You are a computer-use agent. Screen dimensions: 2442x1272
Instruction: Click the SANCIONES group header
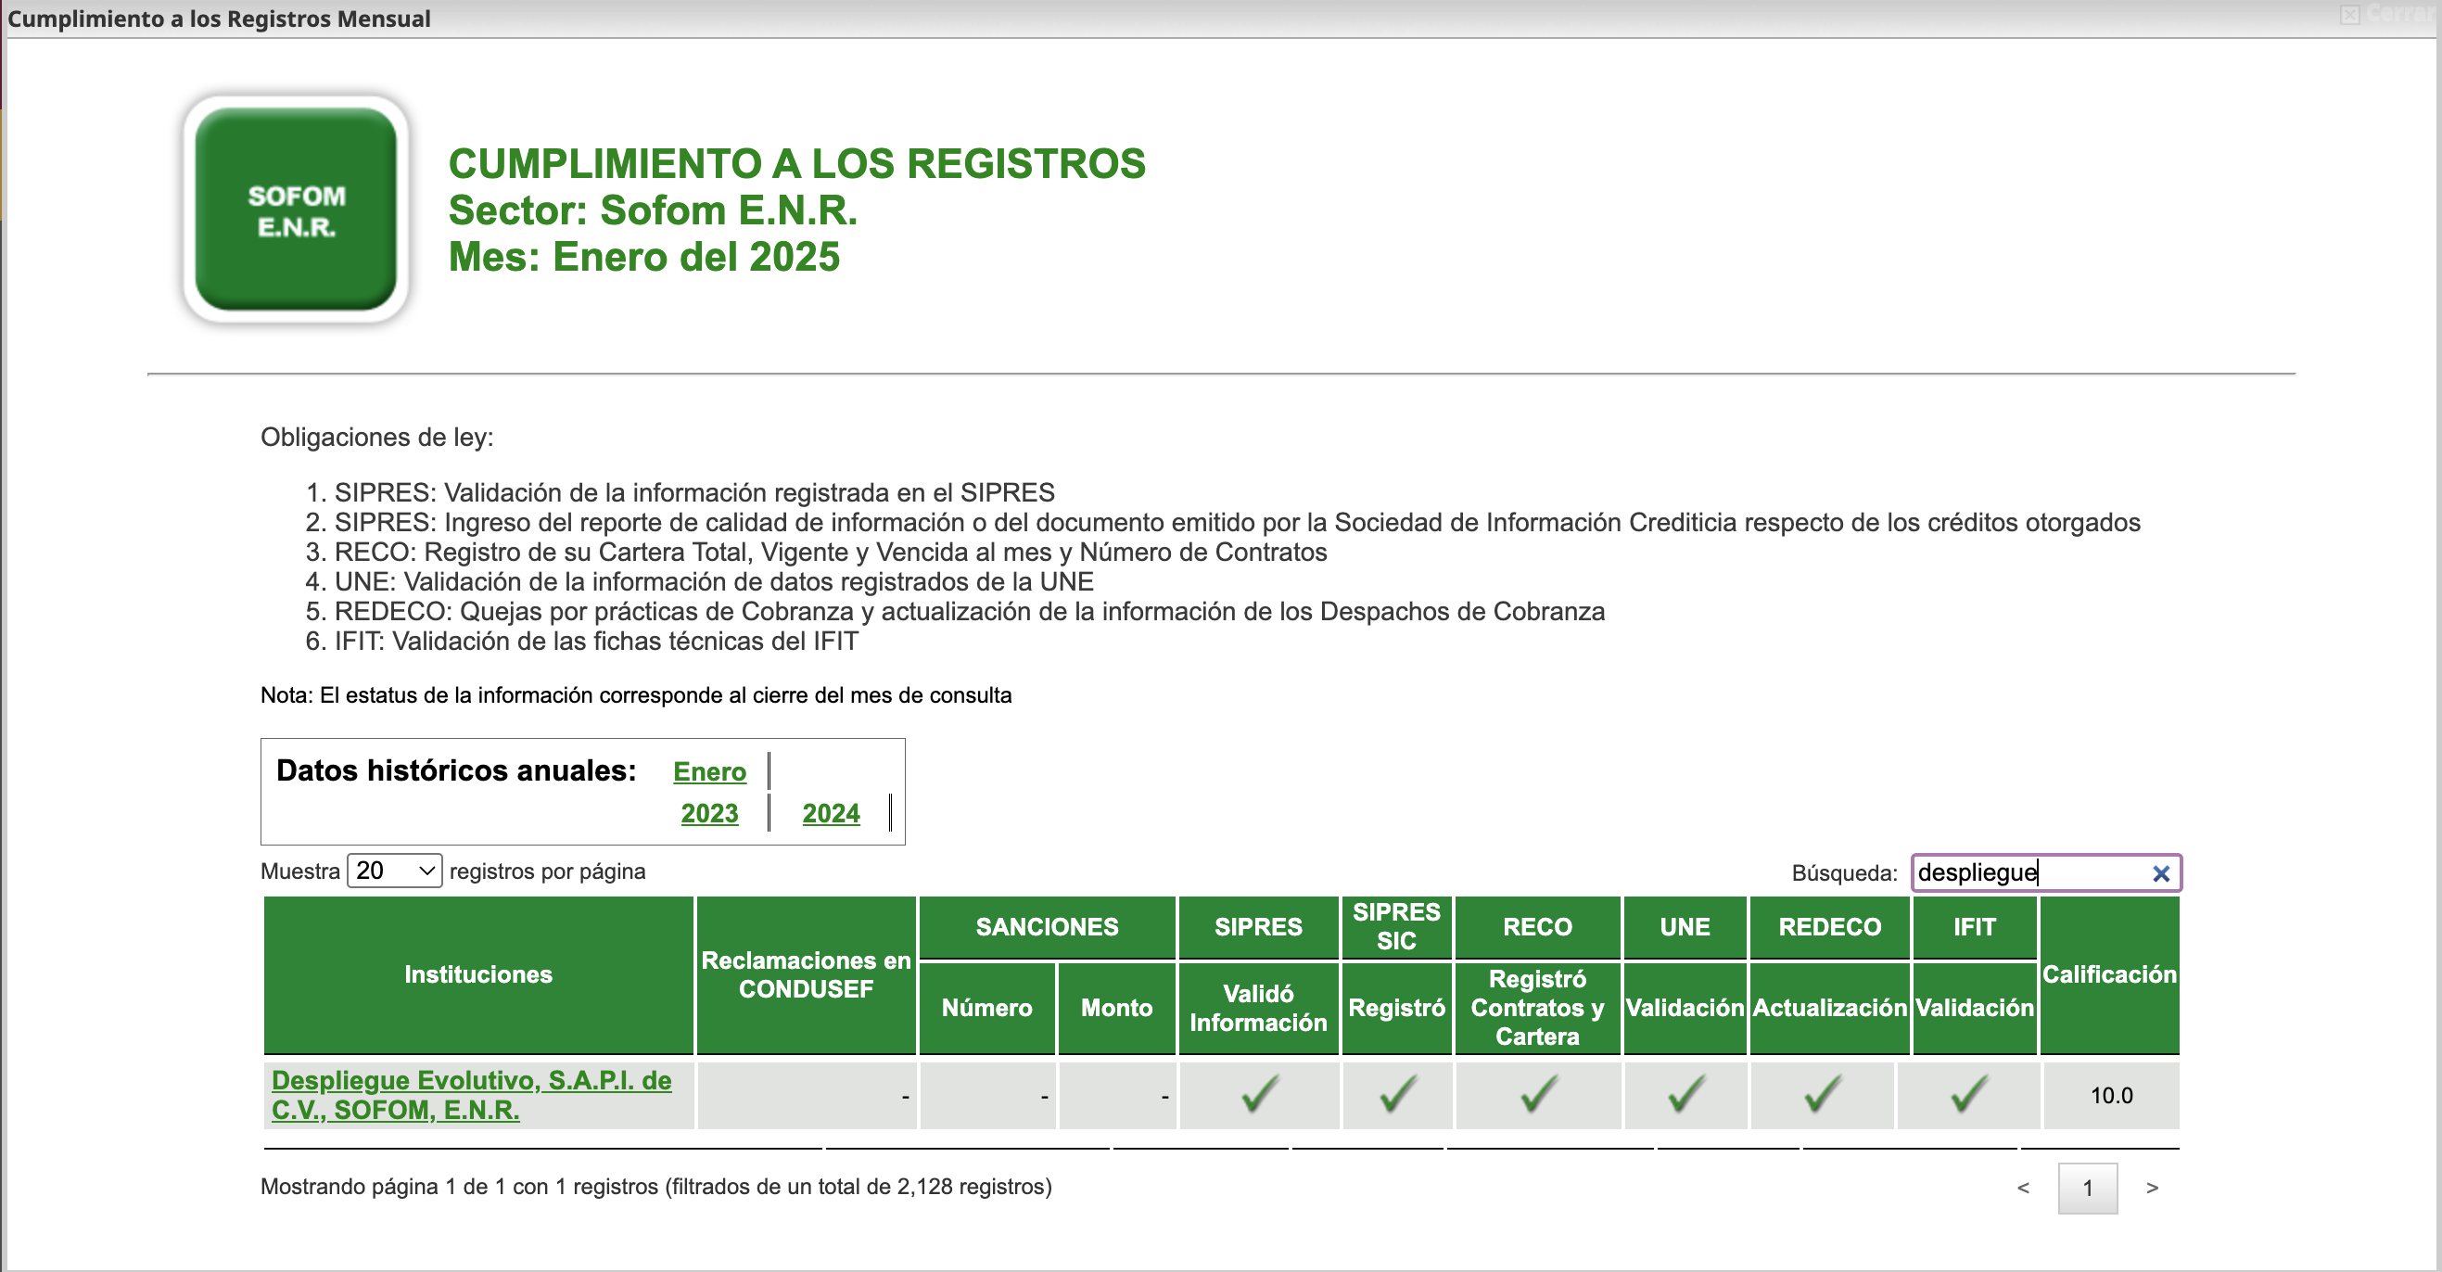1047,927
